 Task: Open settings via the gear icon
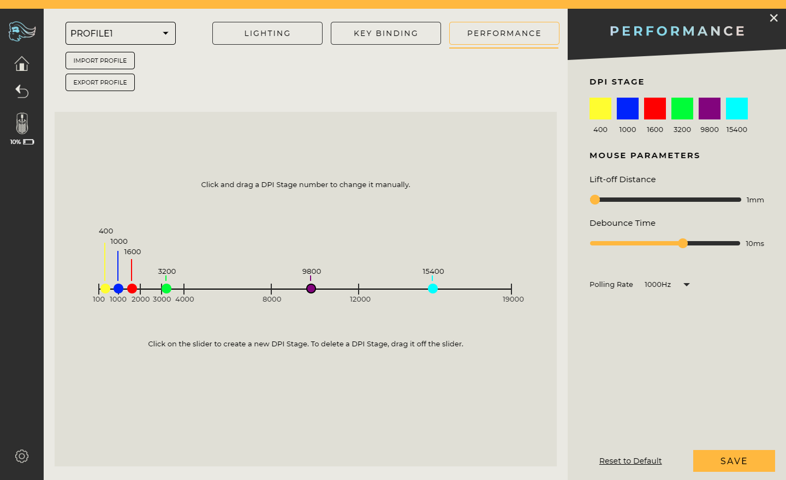point(22,456)
